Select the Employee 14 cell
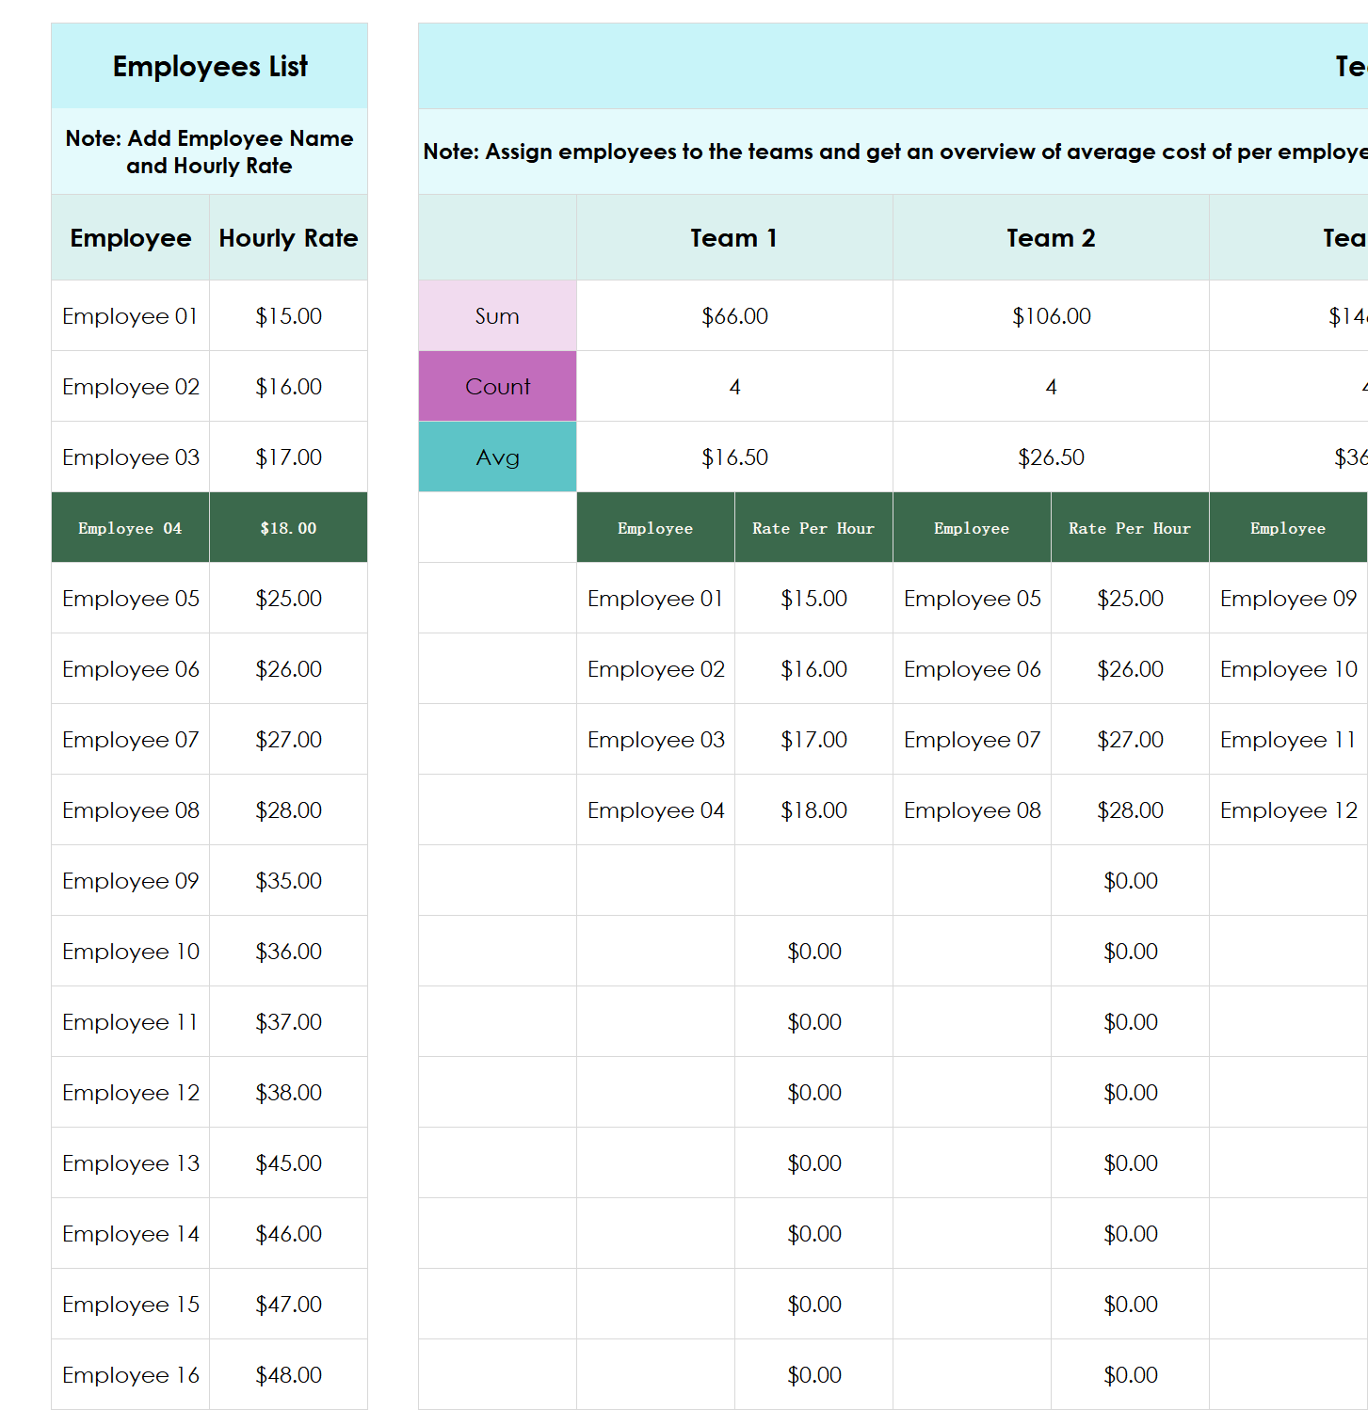 pyautogui.click(x=130, y=1233)
